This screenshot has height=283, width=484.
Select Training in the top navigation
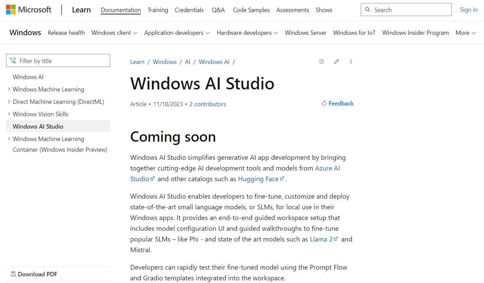[158, 10]
